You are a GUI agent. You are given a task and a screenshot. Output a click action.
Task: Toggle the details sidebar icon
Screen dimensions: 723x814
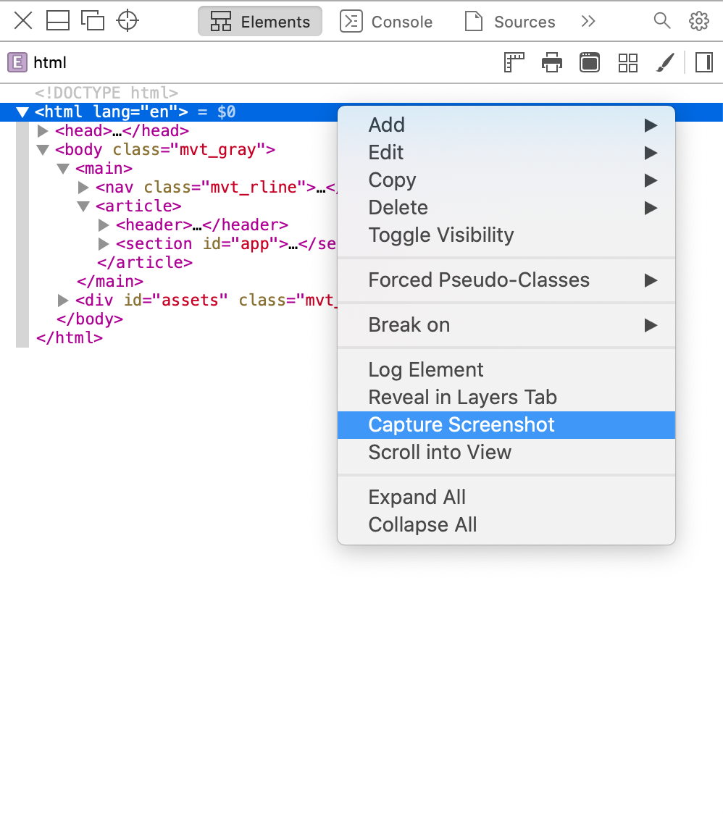pos(703,63)
